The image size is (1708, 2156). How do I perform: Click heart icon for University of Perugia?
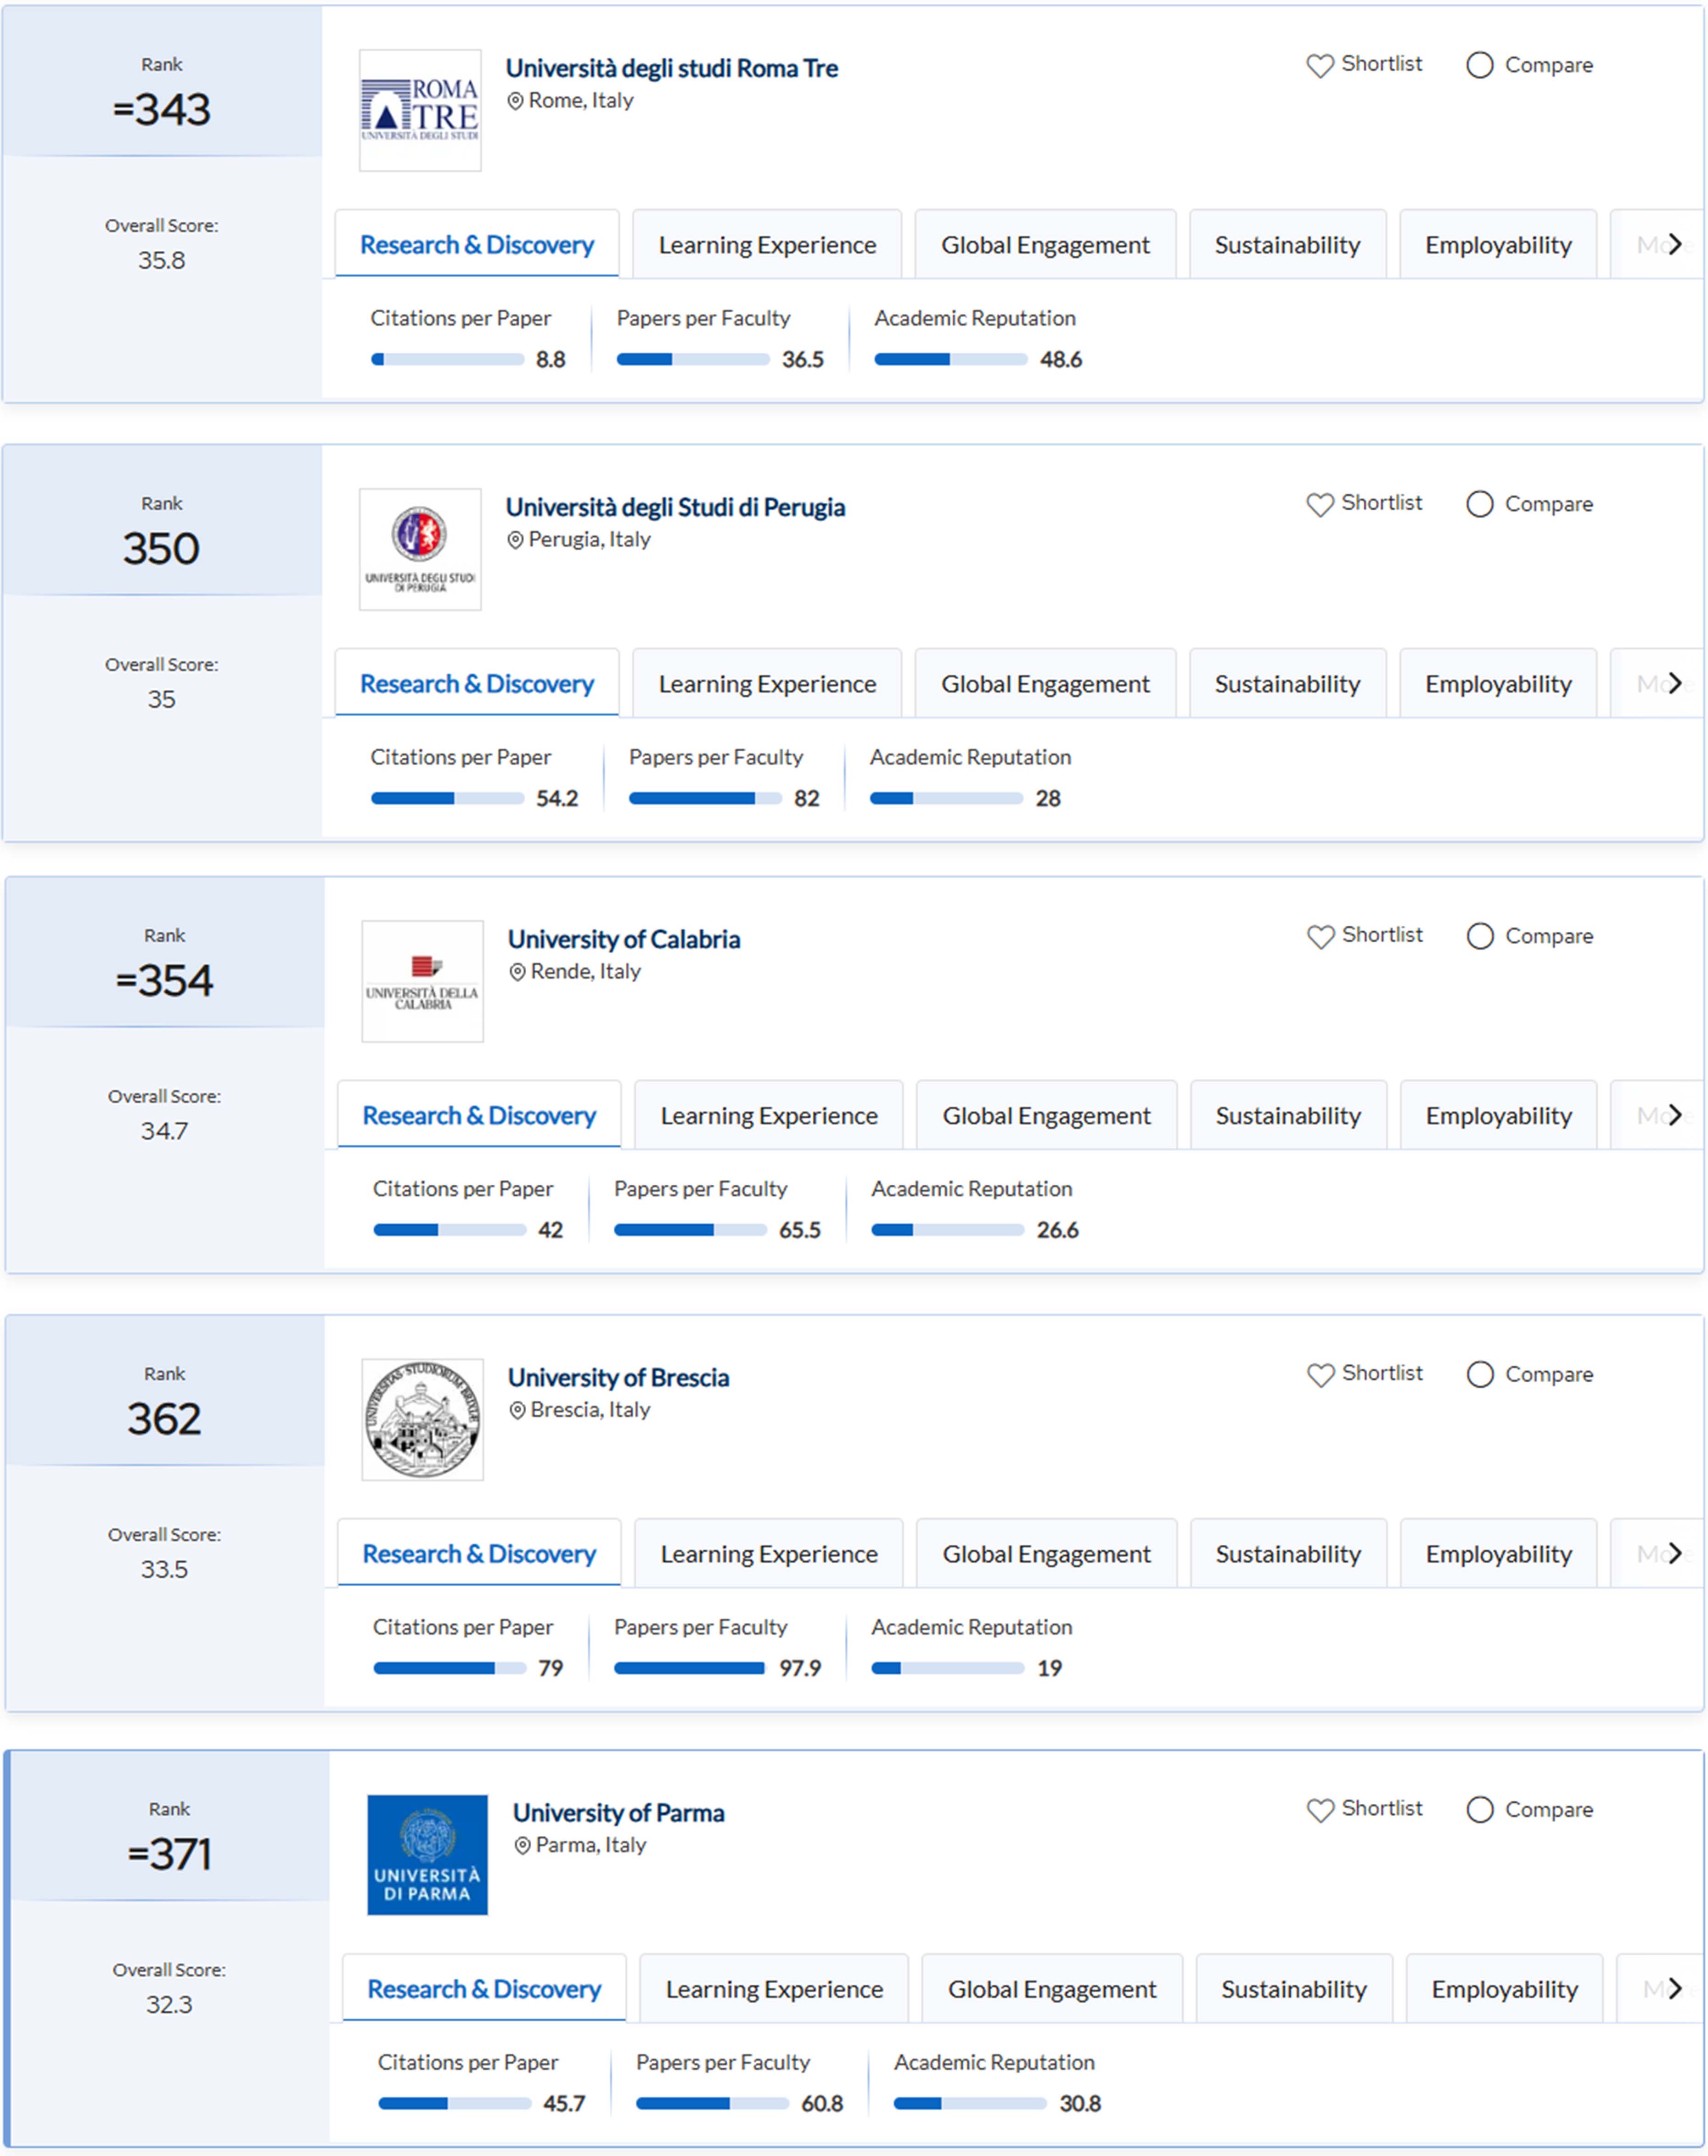[1320, 505]
